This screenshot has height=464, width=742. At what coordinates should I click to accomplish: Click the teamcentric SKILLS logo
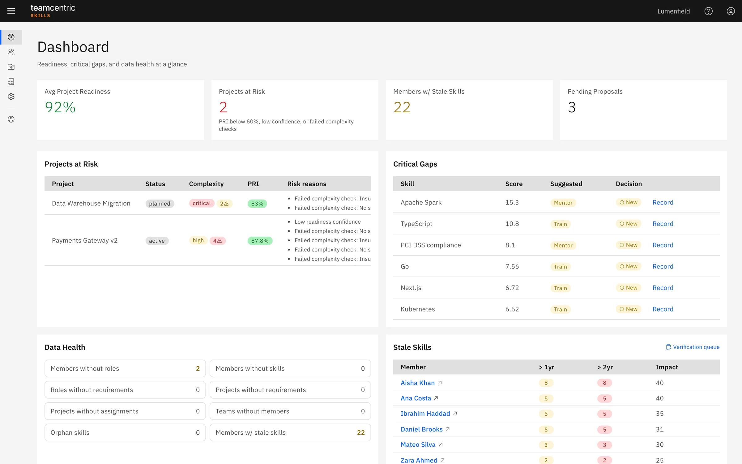(53, 11)
